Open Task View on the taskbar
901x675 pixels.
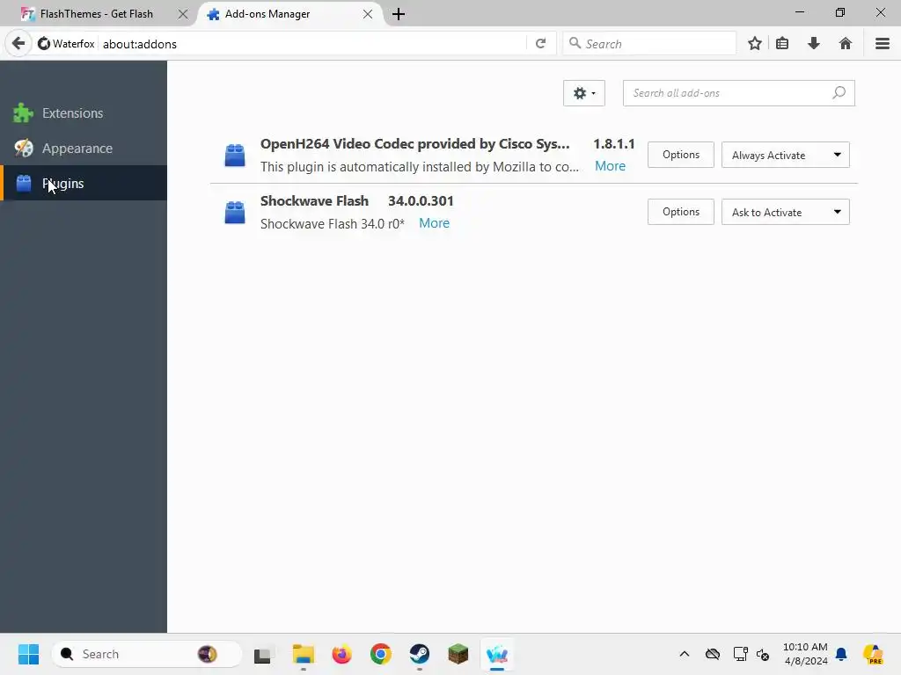pos(262,654)
